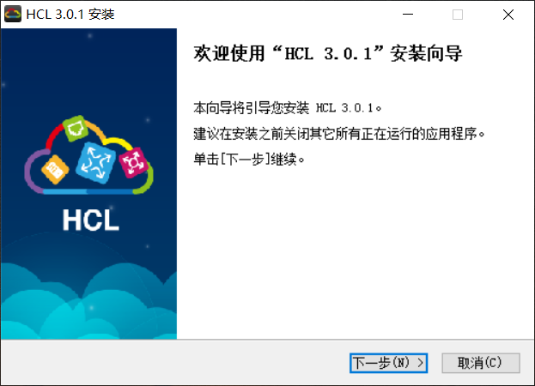Click the welcome heading 欢迎使用 HCL 3.0.1
This screenshot has width=535, height=386.
[328, 53]
